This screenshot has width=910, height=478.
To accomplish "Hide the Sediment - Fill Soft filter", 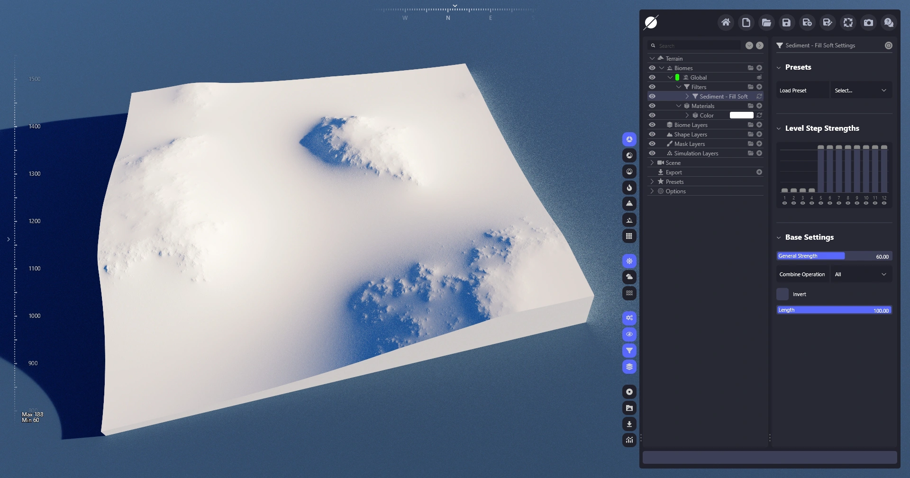I will coord(652,96).
